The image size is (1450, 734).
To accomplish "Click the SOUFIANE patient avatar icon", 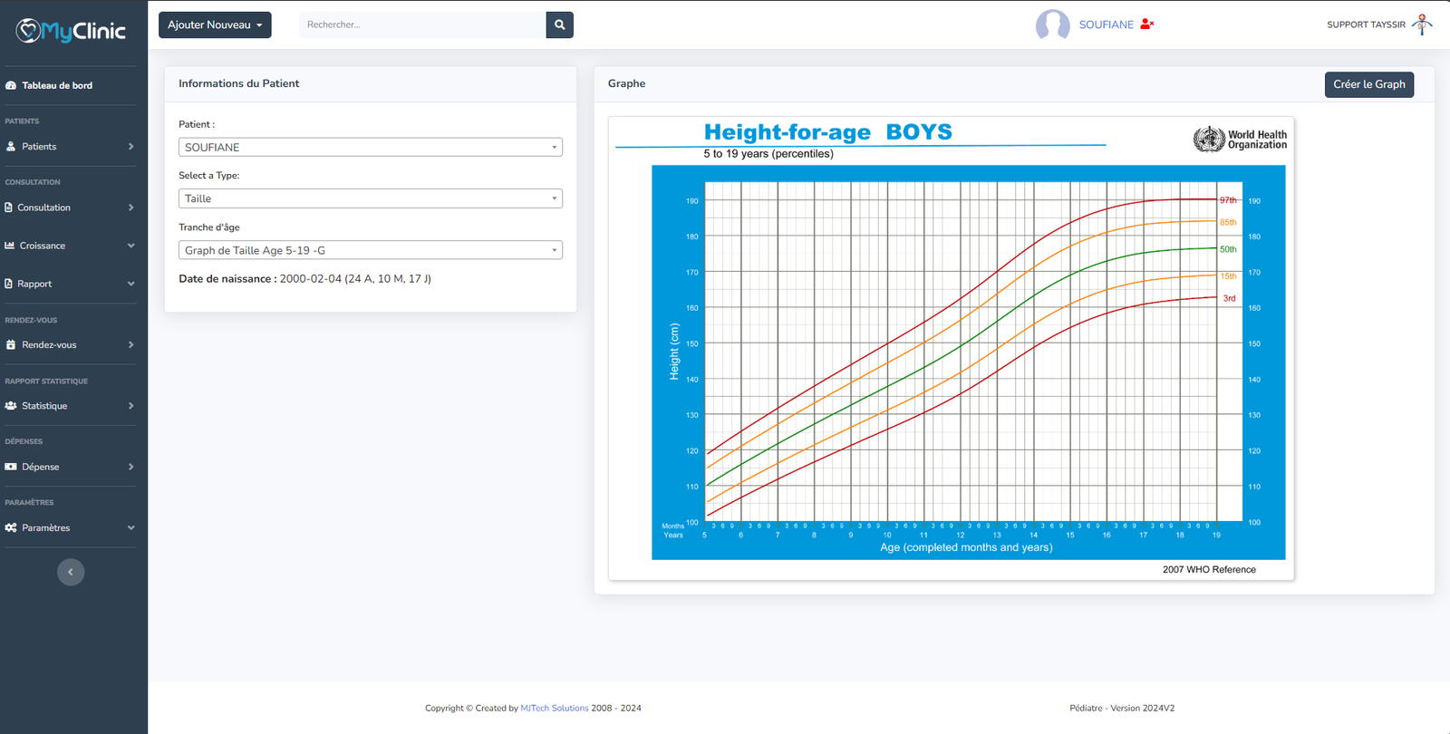I will [1052, 24].
